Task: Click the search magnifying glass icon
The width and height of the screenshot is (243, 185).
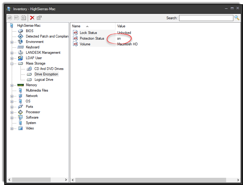Action: coord(237,18)
